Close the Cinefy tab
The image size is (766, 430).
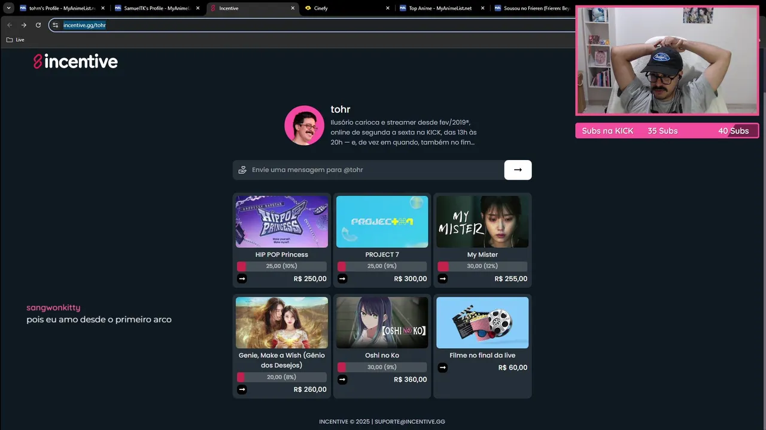388,8
